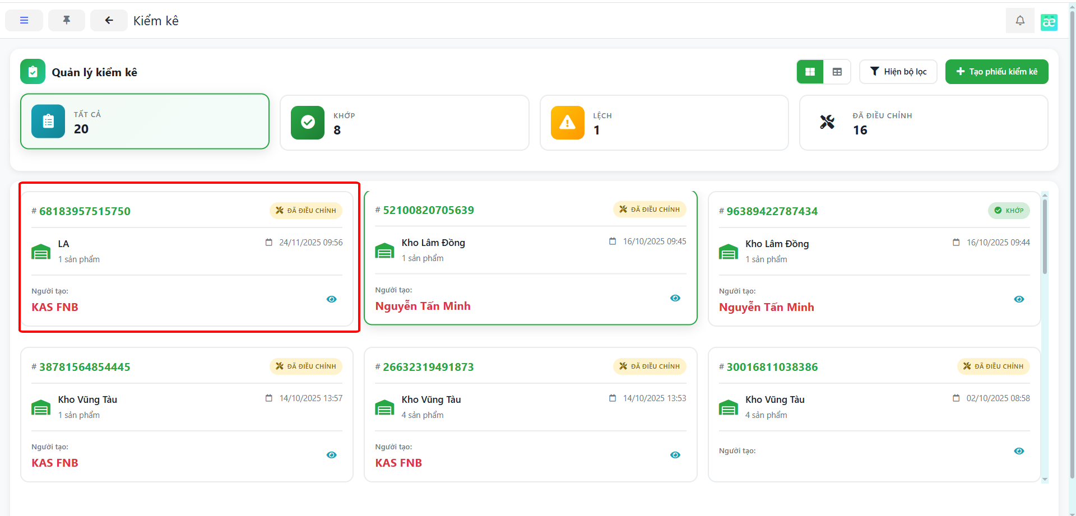Image resolution: width=1076 pixels, height=516 pixels.
Task: Open the notification bell
Action: tap(1020, 21)
